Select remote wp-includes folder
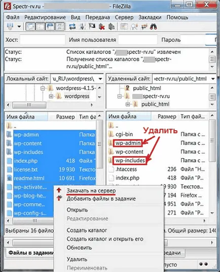 [130, 161]
